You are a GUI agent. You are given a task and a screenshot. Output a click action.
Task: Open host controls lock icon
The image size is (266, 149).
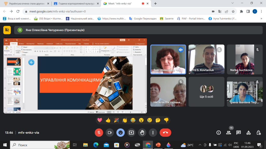tap(258, 132)
